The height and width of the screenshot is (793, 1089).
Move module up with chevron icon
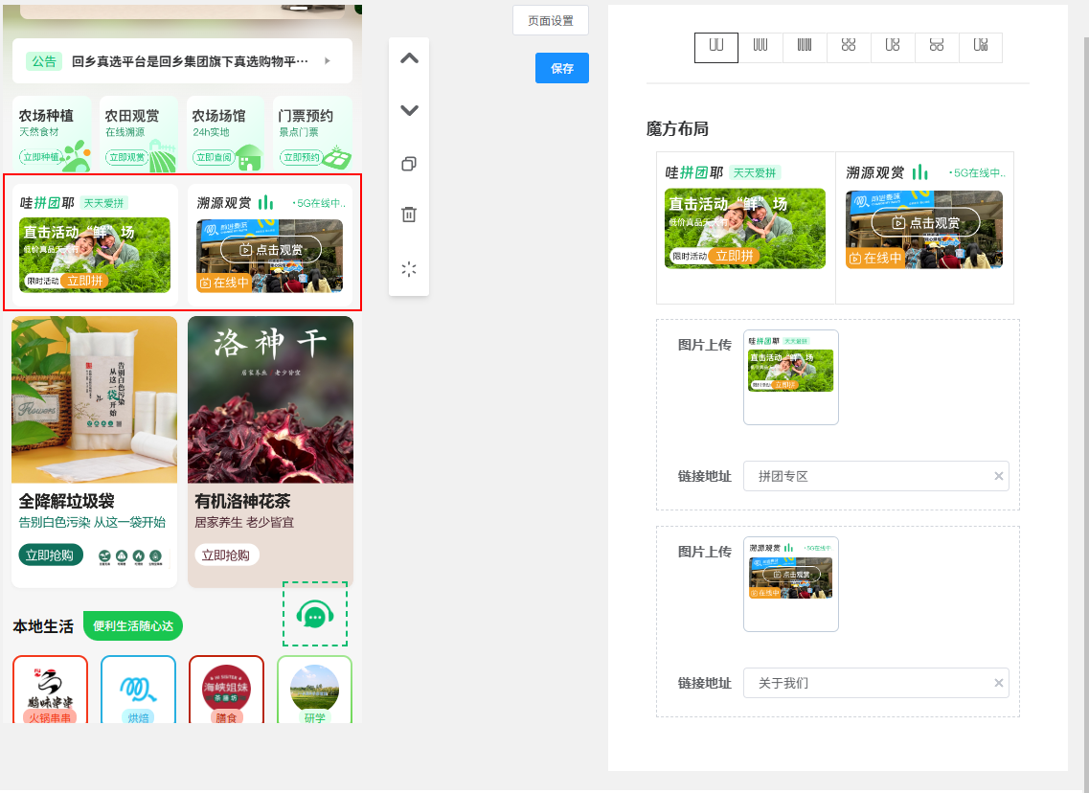(x=409, y=58)
